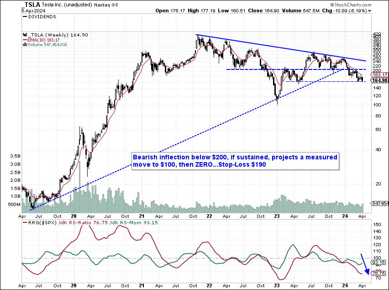389x290 pixels.
Task: Click the 1.0B volume axis label
Action: click(x=16, y=196)
